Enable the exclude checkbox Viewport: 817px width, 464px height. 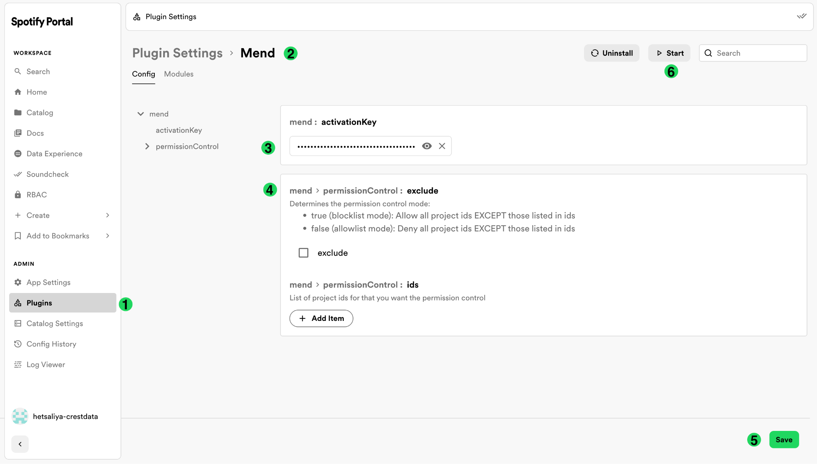coord(304,253)
